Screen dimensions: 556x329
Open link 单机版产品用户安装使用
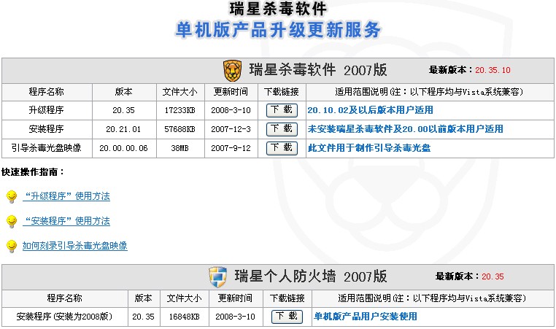[366, 317]
